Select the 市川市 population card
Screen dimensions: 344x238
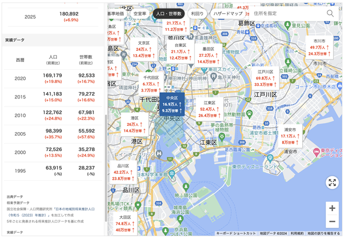(x=319, y=47)
